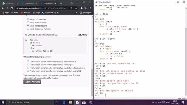Open the Debug menu in IDLE
Image resolution: width=187 pixels, height=105 pixels.
tap(111, 6)
